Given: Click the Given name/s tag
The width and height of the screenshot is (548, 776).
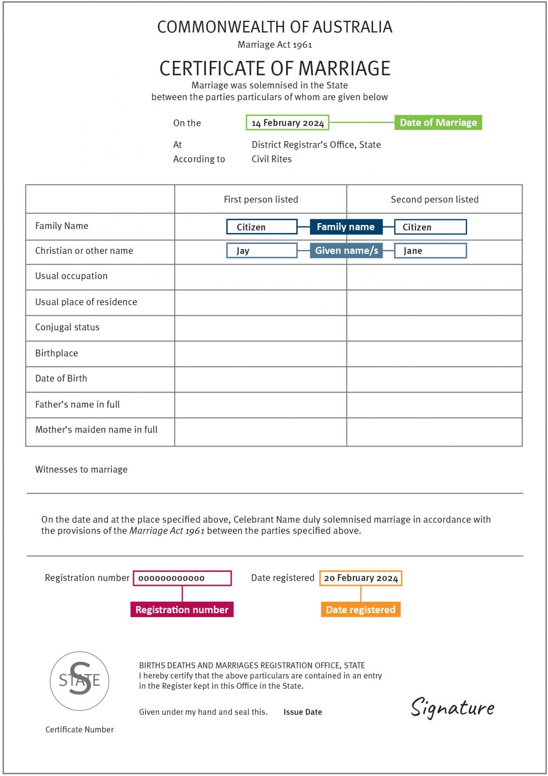Looking at the screenshot, I should pos(346,251).
